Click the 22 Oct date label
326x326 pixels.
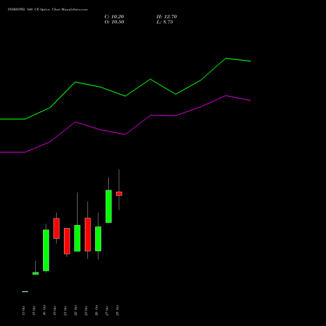76,310
